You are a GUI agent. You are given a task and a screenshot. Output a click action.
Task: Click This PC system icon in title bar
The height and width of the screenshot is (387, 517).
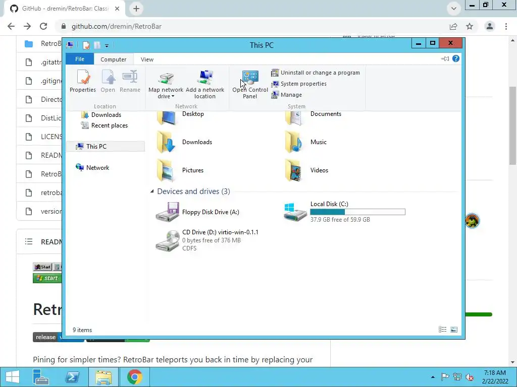click(70, 45)
